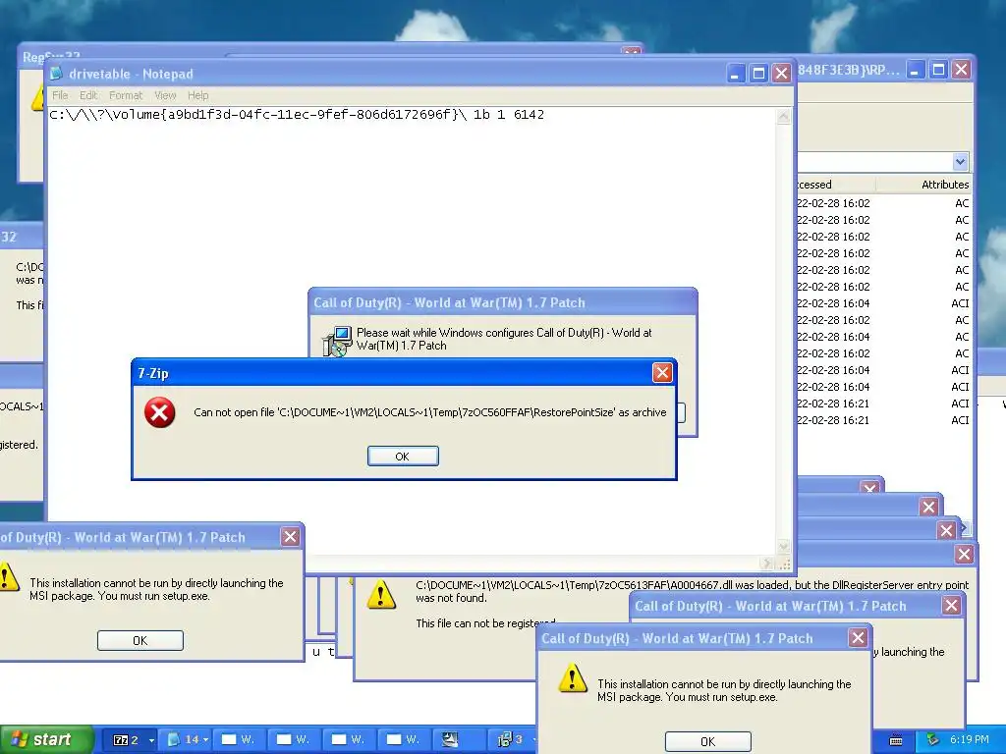The image size is (1006, 754).
Task: Open the Edit menu in Notepad
Action: (x=87, y=95)
